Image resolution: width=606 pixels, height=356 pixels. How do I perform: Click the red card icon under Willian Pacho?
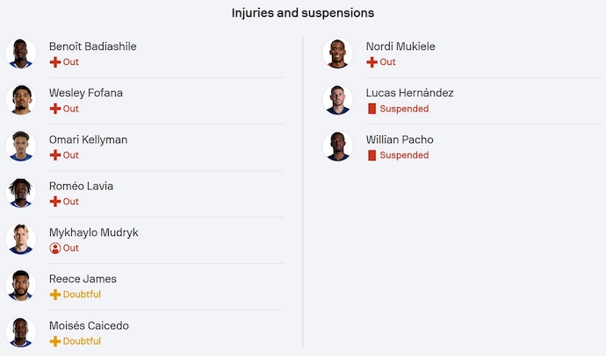click(372, 155)
